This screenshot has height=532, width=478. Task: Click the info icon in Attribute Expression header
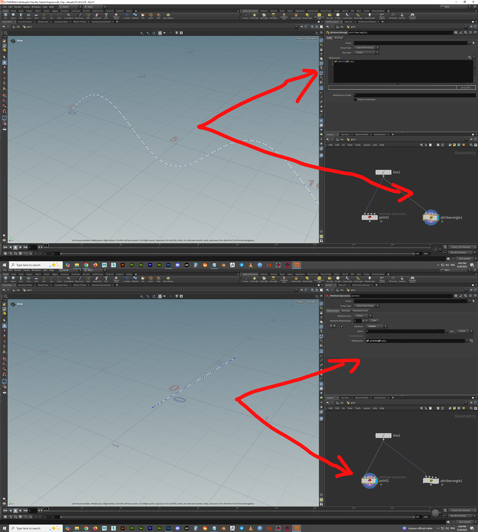470,296
